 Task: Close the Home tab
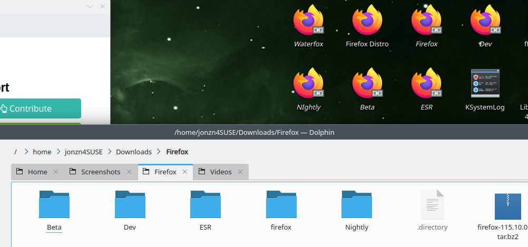pyautogui.click(x=56, y=172)
